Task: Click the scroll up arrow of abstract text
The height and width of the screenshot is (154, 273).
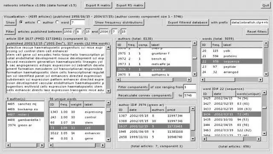Action: coord(108,47)
